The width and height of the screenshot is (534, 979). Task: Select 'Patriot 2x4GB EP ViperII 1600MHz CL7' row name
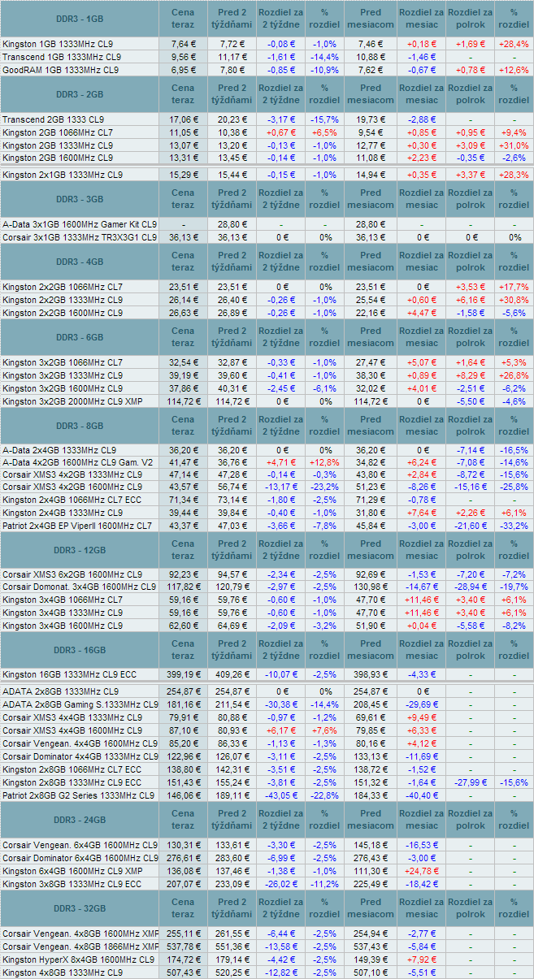[x=77, y=525]
